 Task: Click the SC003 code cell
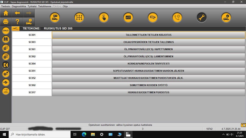click(32, 42)
